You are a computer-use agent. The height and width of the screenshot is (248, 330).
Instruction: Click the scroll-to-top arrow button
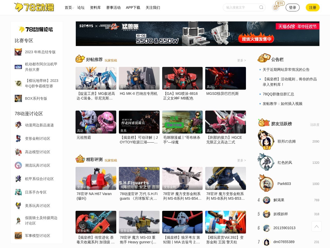(316, 226)
